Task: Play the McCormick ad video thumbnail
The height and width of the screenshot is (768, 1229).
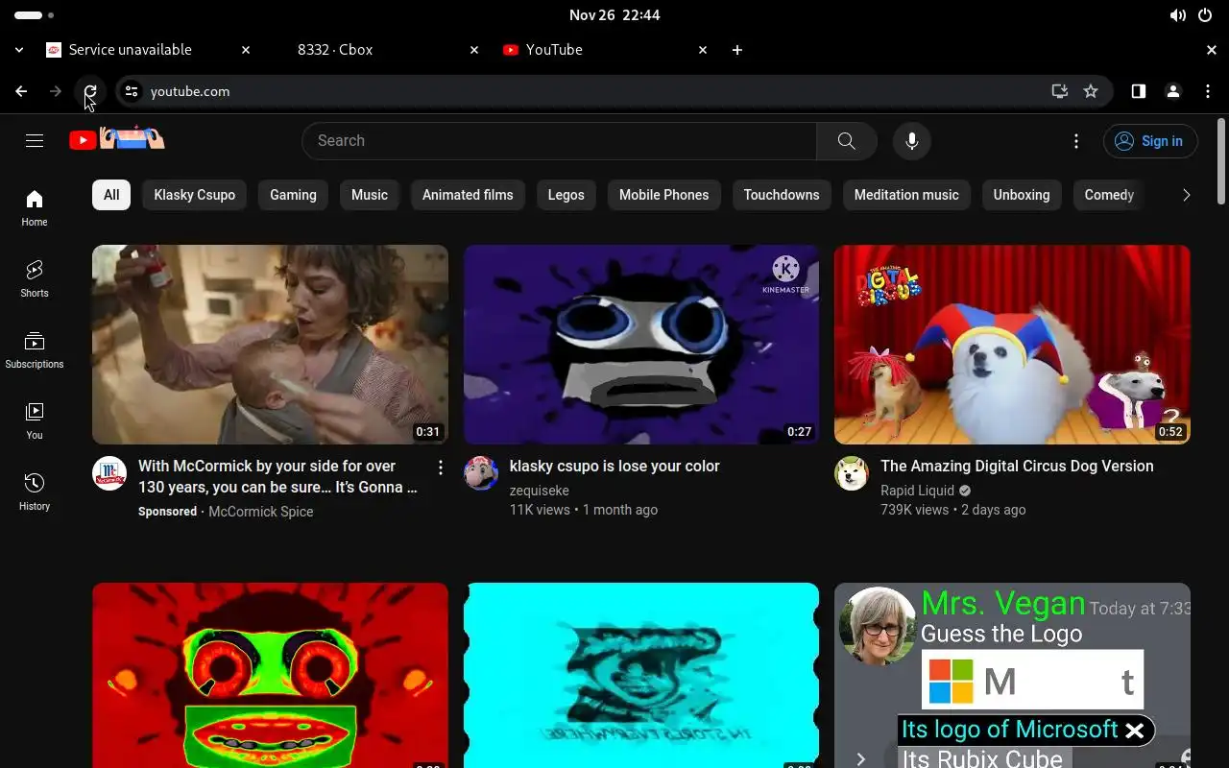Action: tap(270, 345)
